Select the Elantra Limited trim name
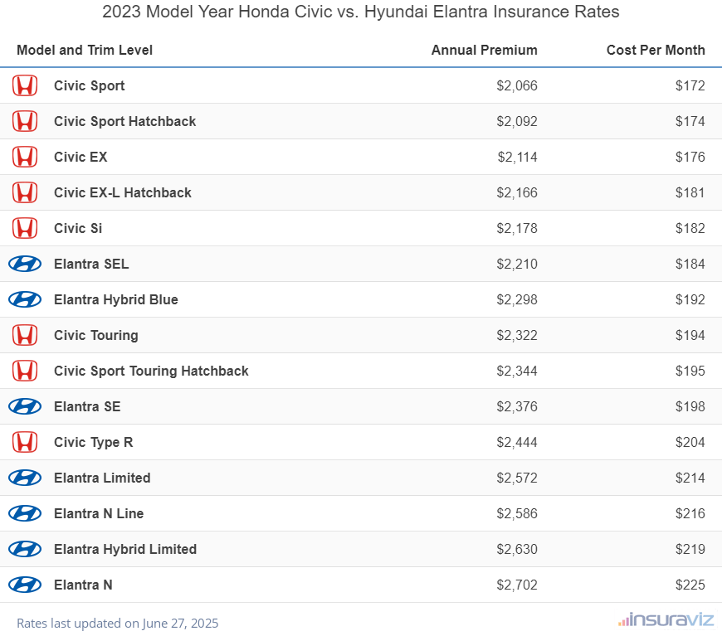The width and height of the screenshot is (722, 636). coord(102,478)
